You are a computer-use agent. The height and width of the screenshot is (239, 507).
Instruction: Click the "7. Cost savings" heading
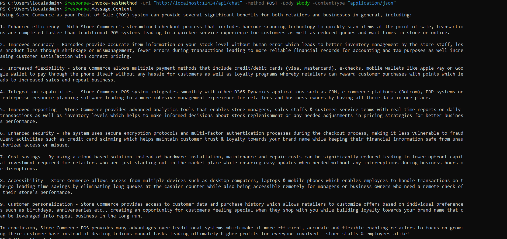(20, 157)
